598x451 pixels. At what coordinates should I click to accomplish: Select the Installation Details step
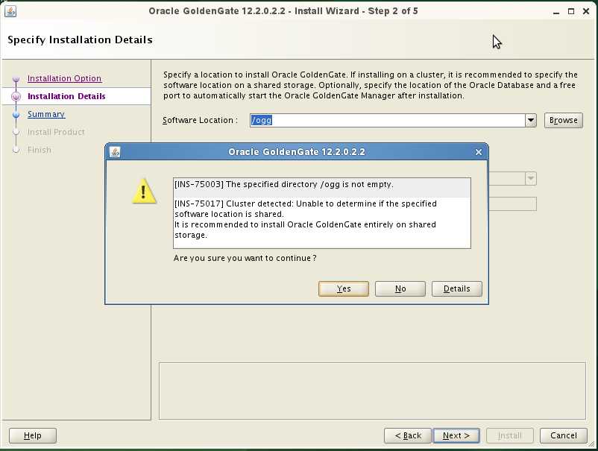point(66,96)
